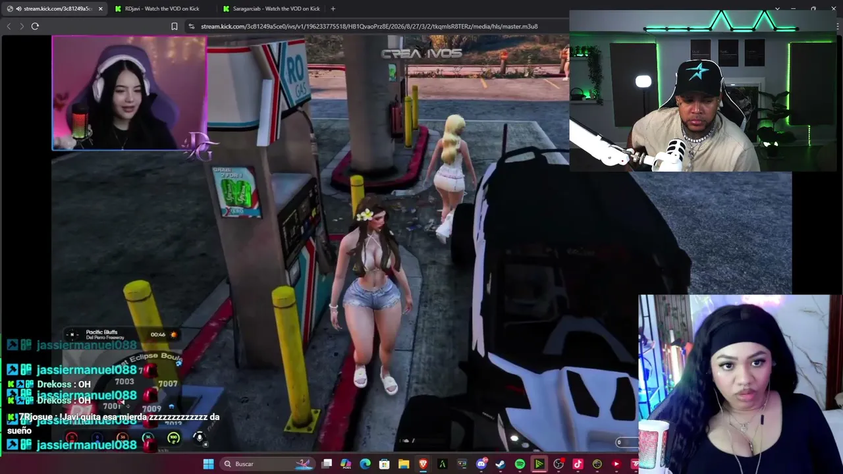
Task: View site information beside the address
Action: pyautogui.click(x=191, y=26)
